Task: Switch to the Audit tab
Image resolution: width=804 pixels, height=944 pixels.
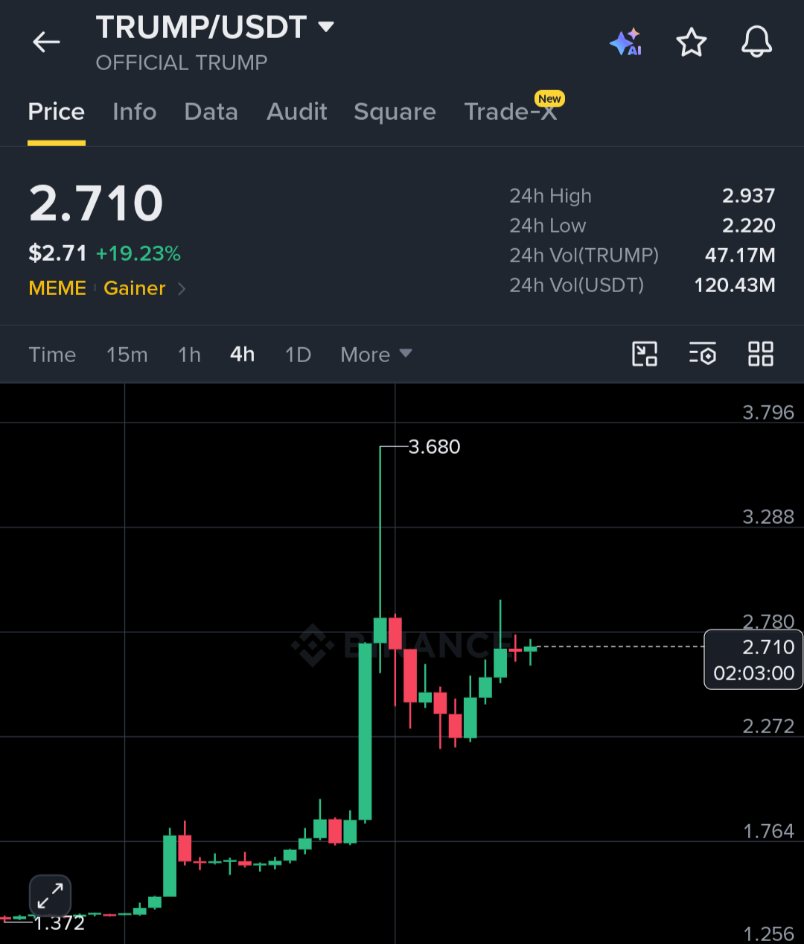Action: pos(297,112)
